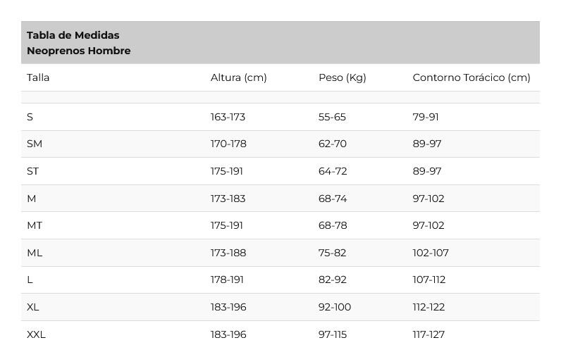The image size is (561, 364).
Task: Select the Talla column header
Action: 38,77
